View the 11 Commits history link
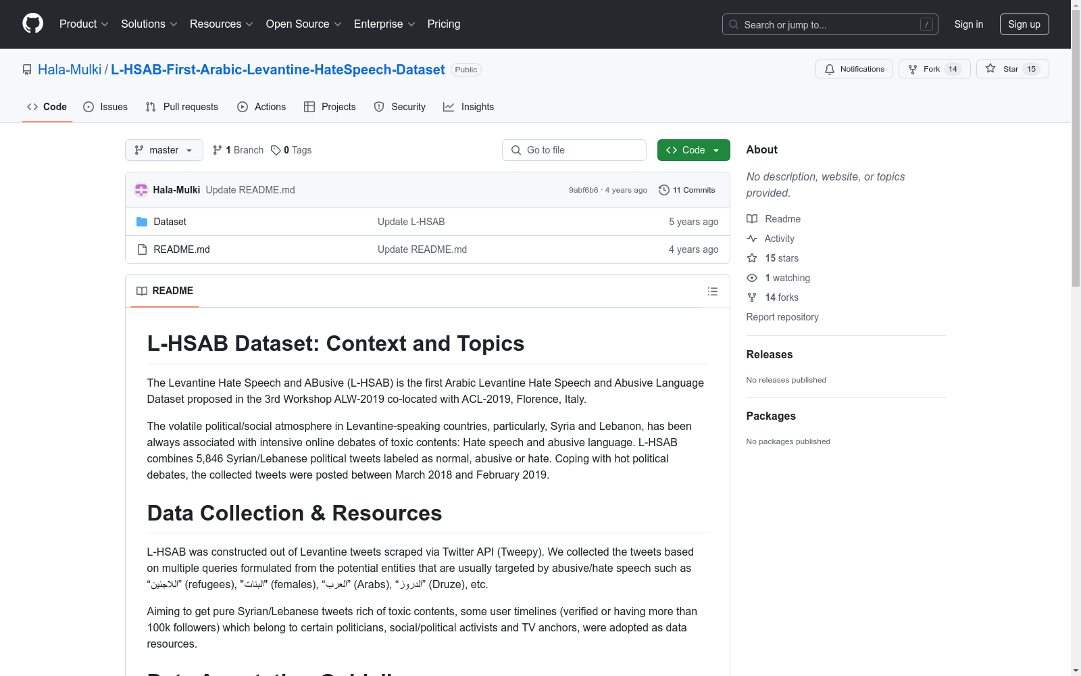 tap(687, 190)
